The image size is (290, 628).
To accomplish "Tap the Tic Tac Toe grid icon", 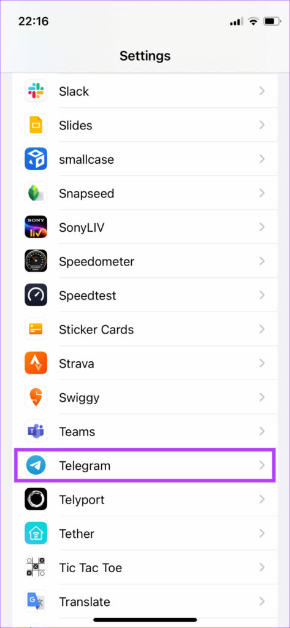I will 36,567.
